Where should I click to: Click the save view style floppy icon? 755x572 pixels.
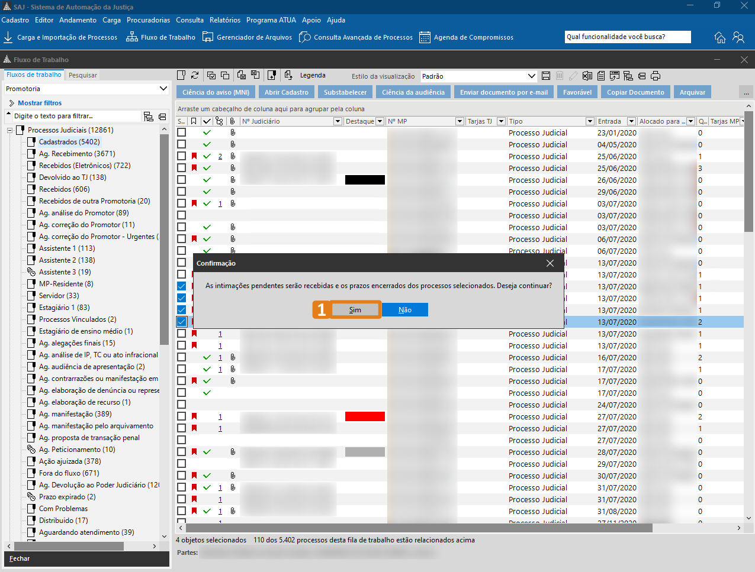(x=546, y=76)
